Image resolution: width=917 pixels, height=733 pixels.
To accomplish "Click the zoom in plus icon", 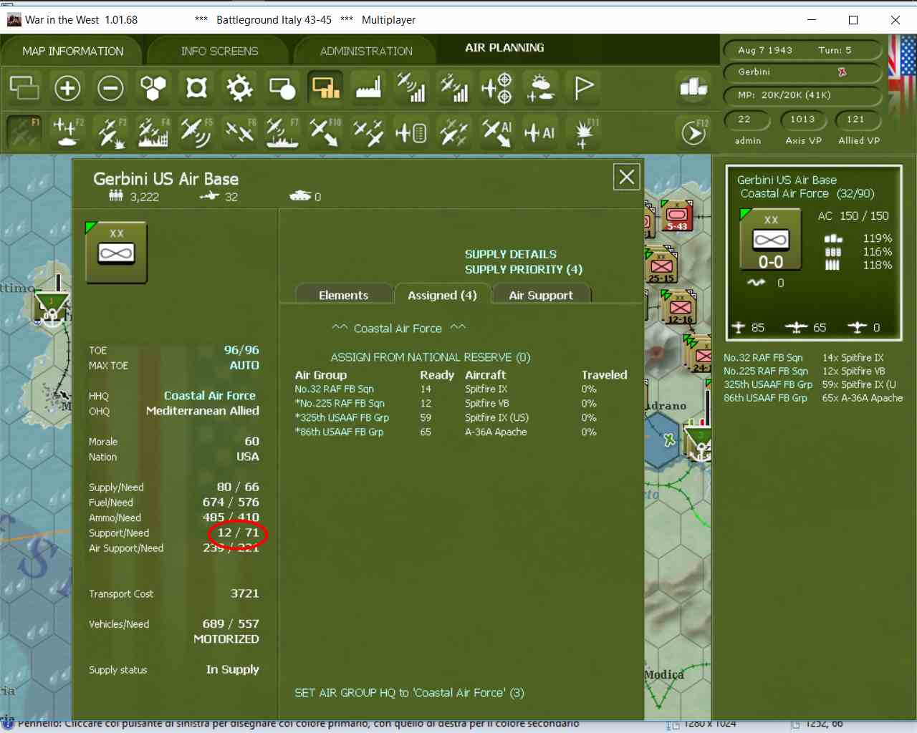I will click(67, 88).
